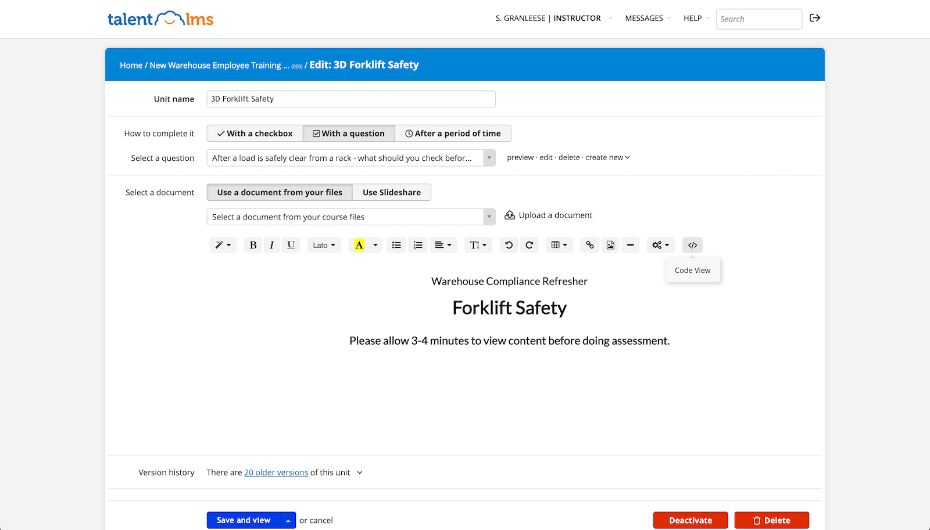Open the Messages menu
The width and height of the screenshot is (930, 530).
click(x=648, y=19)
